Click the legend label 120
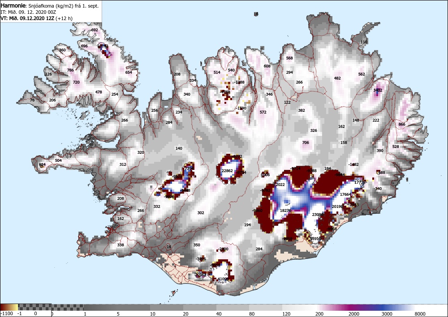The image size is (448, 317). point(286,313)
